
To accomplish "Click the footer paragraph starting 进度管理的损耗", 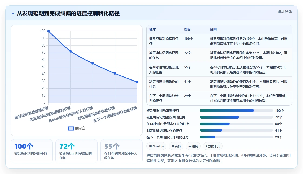I will pos(218,158).
